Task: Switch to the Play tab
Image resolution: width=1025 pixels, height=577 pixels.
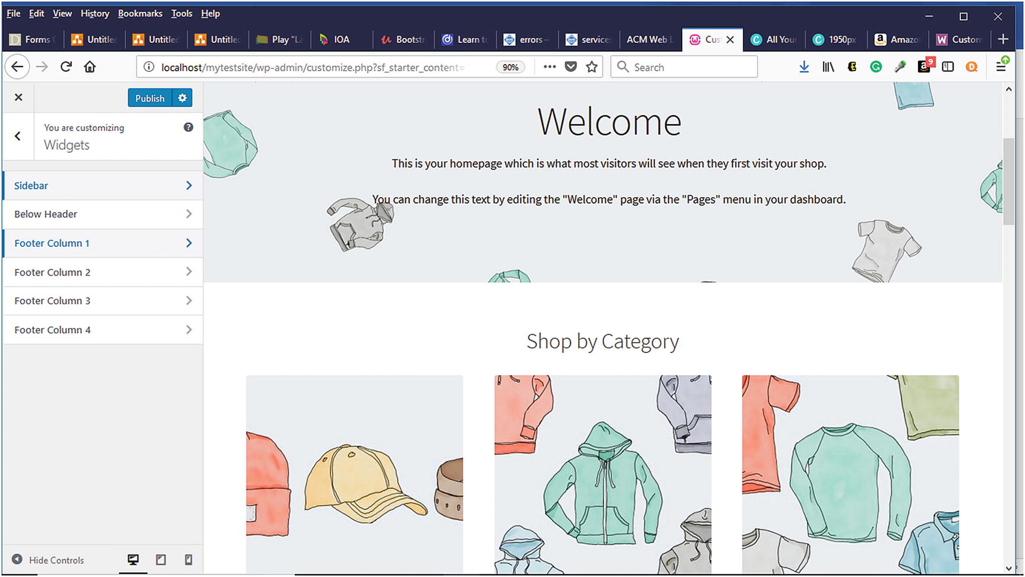Action: tap(280, 40)
